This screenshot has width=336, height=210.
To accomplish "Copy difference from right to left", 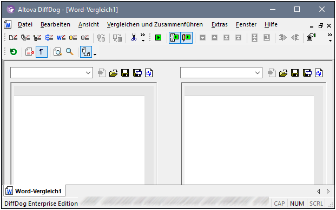I will [295, 38].
